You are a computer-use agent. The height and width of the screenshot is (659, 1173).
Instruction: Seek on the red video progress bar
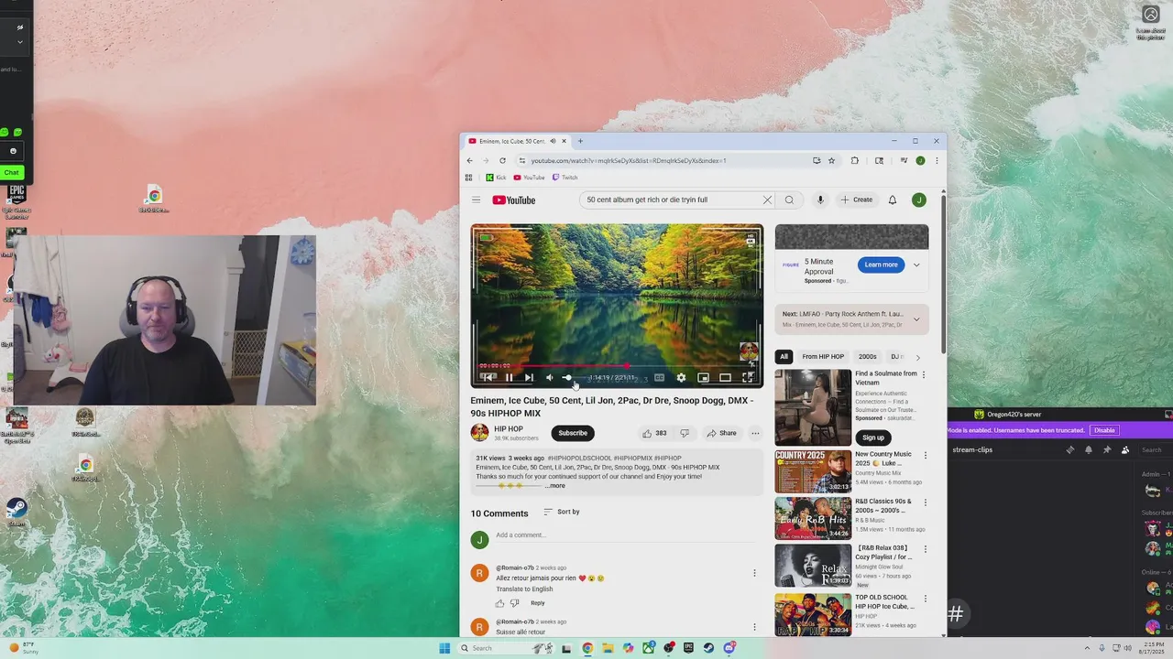coord(617,365)
